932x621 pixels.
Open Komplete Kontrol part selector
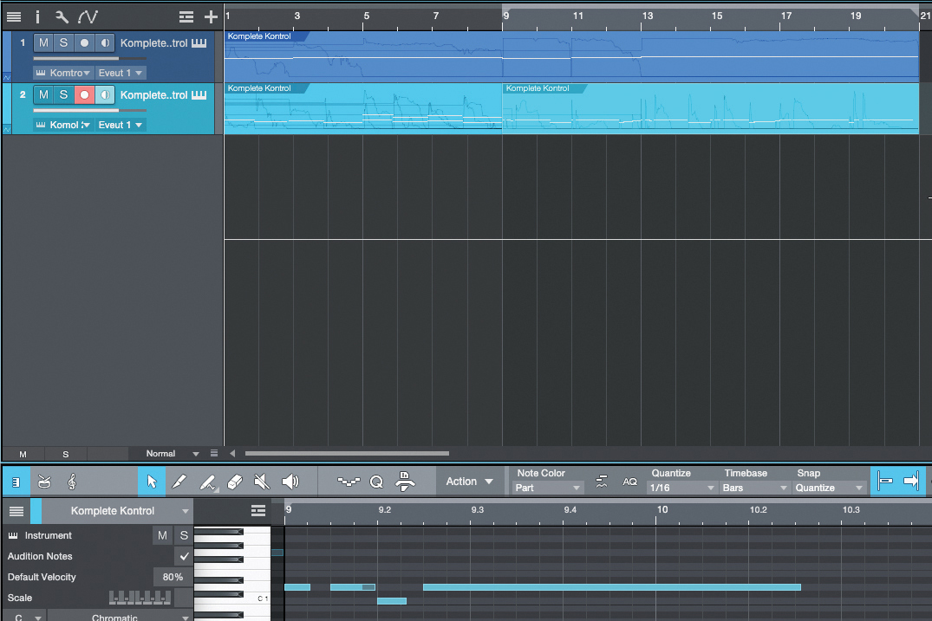point(118,511)
